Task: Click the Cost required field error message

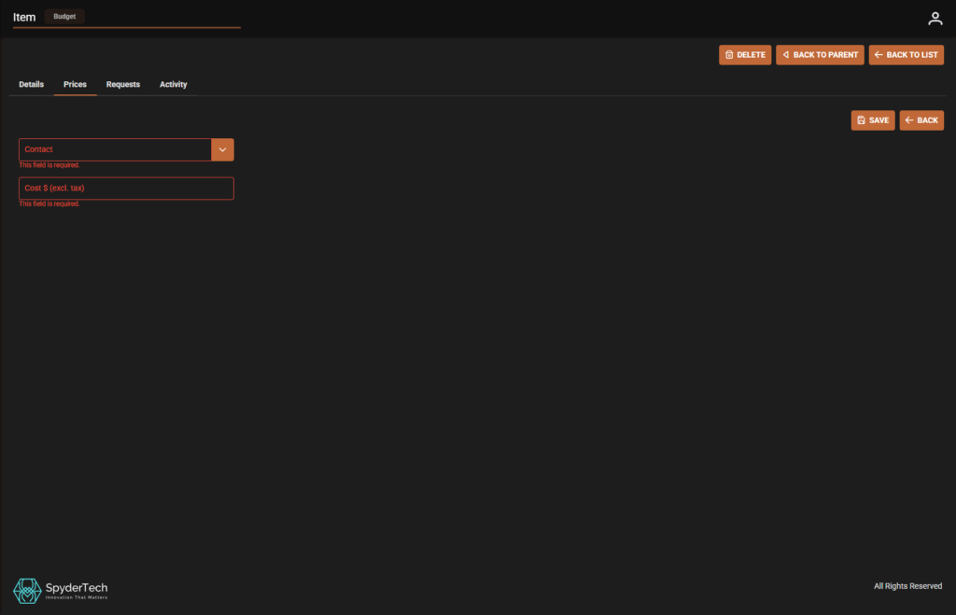Action: coord(49,203)
